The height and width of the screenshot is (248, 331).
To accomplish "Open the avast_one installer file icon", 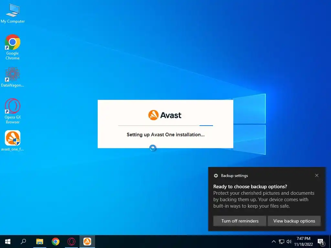I will (x=13, y=141).
